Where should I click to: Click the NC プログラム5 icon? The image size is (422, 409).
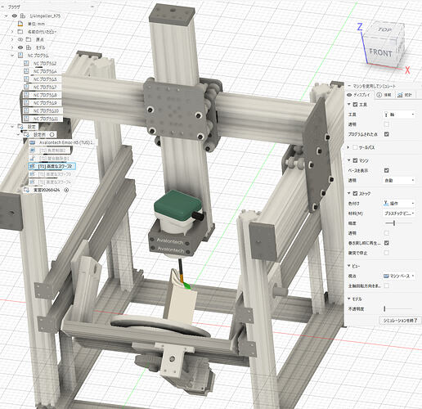pos(26,79)
